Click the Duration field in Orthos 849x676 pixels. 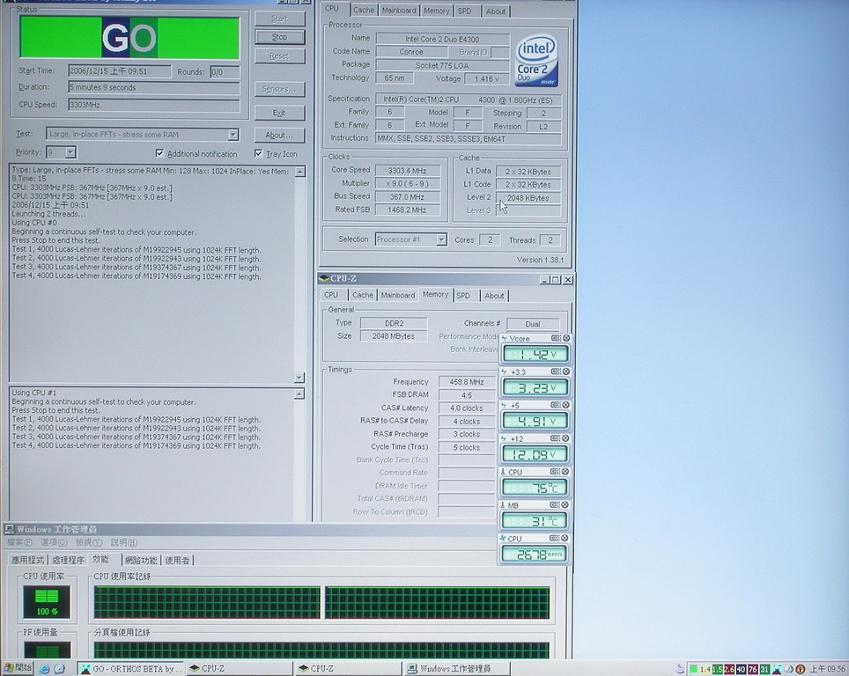click(x=154, y=87)
